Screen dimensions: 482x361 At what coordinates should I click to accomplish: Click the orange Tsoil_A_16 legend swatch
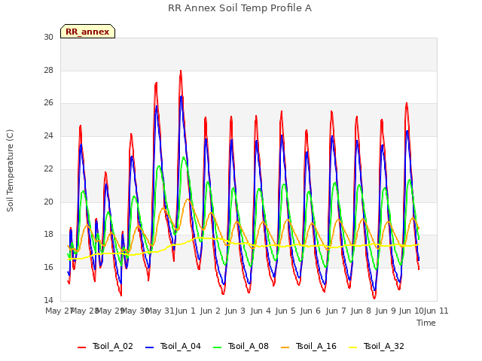(x=285, y=347)
